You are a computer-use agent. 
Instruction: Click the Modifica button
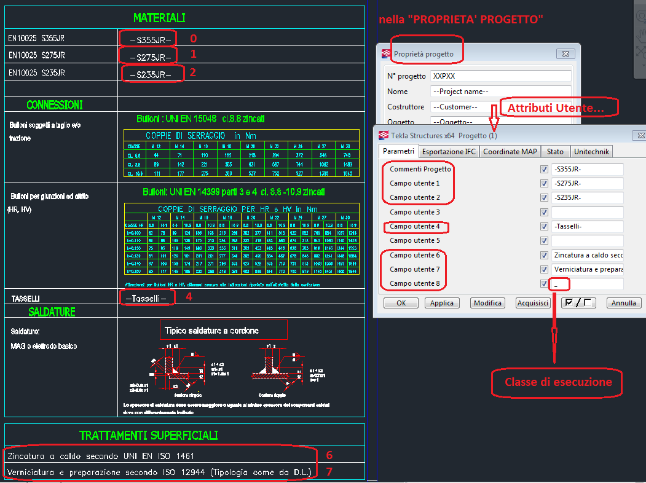tap(488, 303)
